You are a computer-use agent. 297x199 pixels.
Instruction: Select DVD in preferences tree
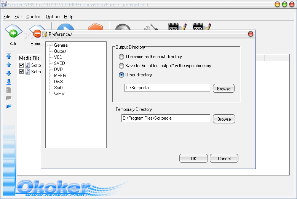pyautogui.click(x=58, y=69)
